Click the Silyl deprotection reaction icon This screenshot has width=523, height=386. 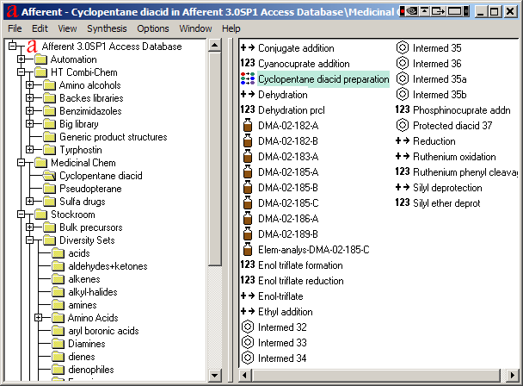[x=403, y=188]
